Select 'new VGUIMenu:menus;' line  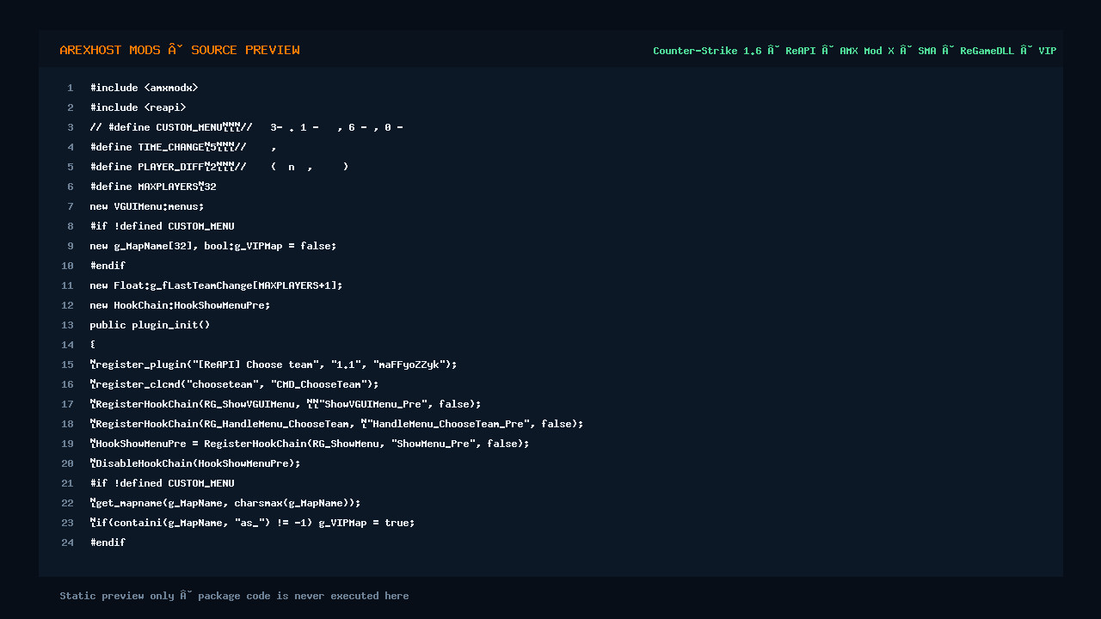point(147,206)
